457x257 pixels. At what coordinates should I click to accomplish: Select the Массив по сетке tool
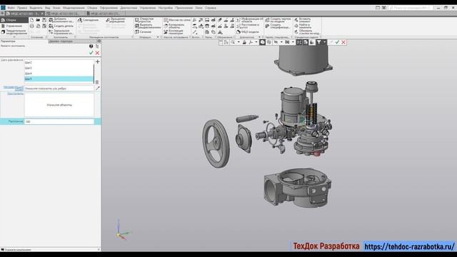click(x=177, y=20)
